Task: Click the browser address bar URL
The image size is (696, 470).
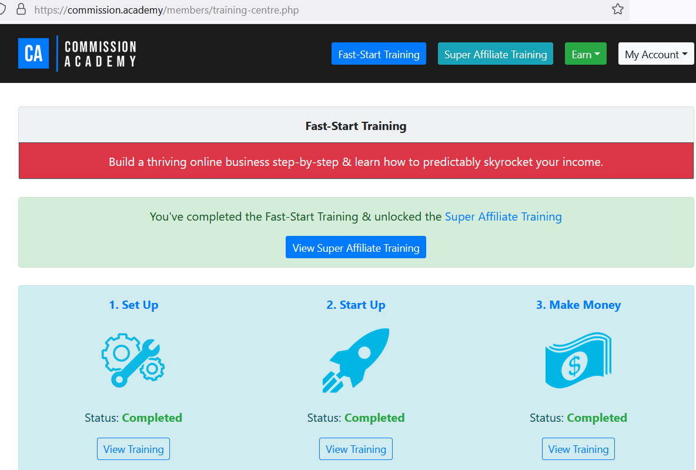Action: click(166, 10)
